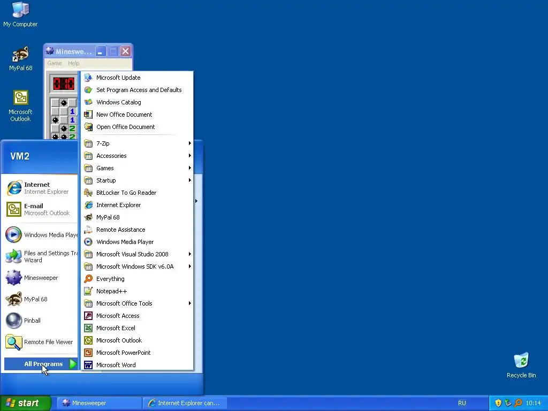Screen dimensions: 548x411
Task: Close the Minesweeper window
Action: coord(125,51)
